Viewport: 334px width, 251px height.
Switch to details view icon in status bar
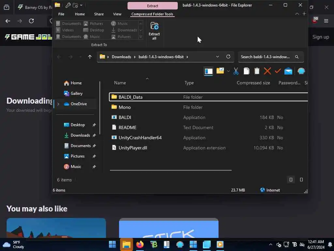[x=291, y=180]
